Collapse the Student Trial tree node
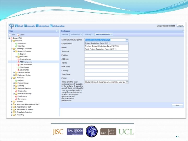 point(9,38)
